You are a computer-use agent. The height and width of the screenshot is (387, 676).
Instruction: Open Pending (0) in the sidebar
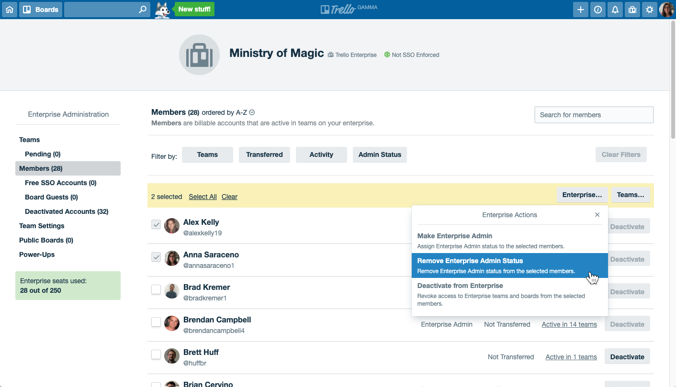[x=68, y=154]
